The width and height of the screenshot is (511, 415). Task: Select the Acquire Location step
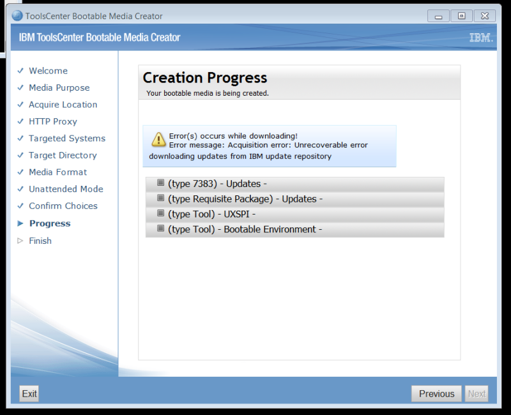pos(63,105)
